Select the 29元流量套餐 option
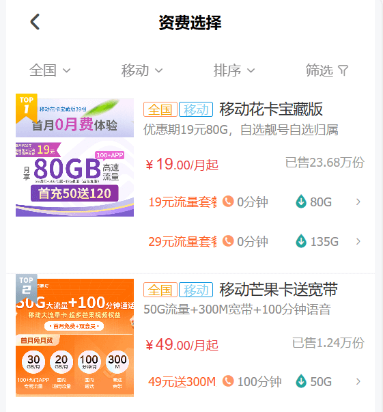 tap(182, 241)
